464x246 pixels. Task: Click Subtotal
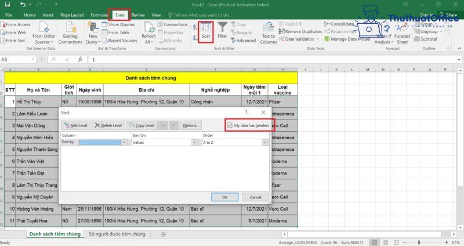coord(426,39)
